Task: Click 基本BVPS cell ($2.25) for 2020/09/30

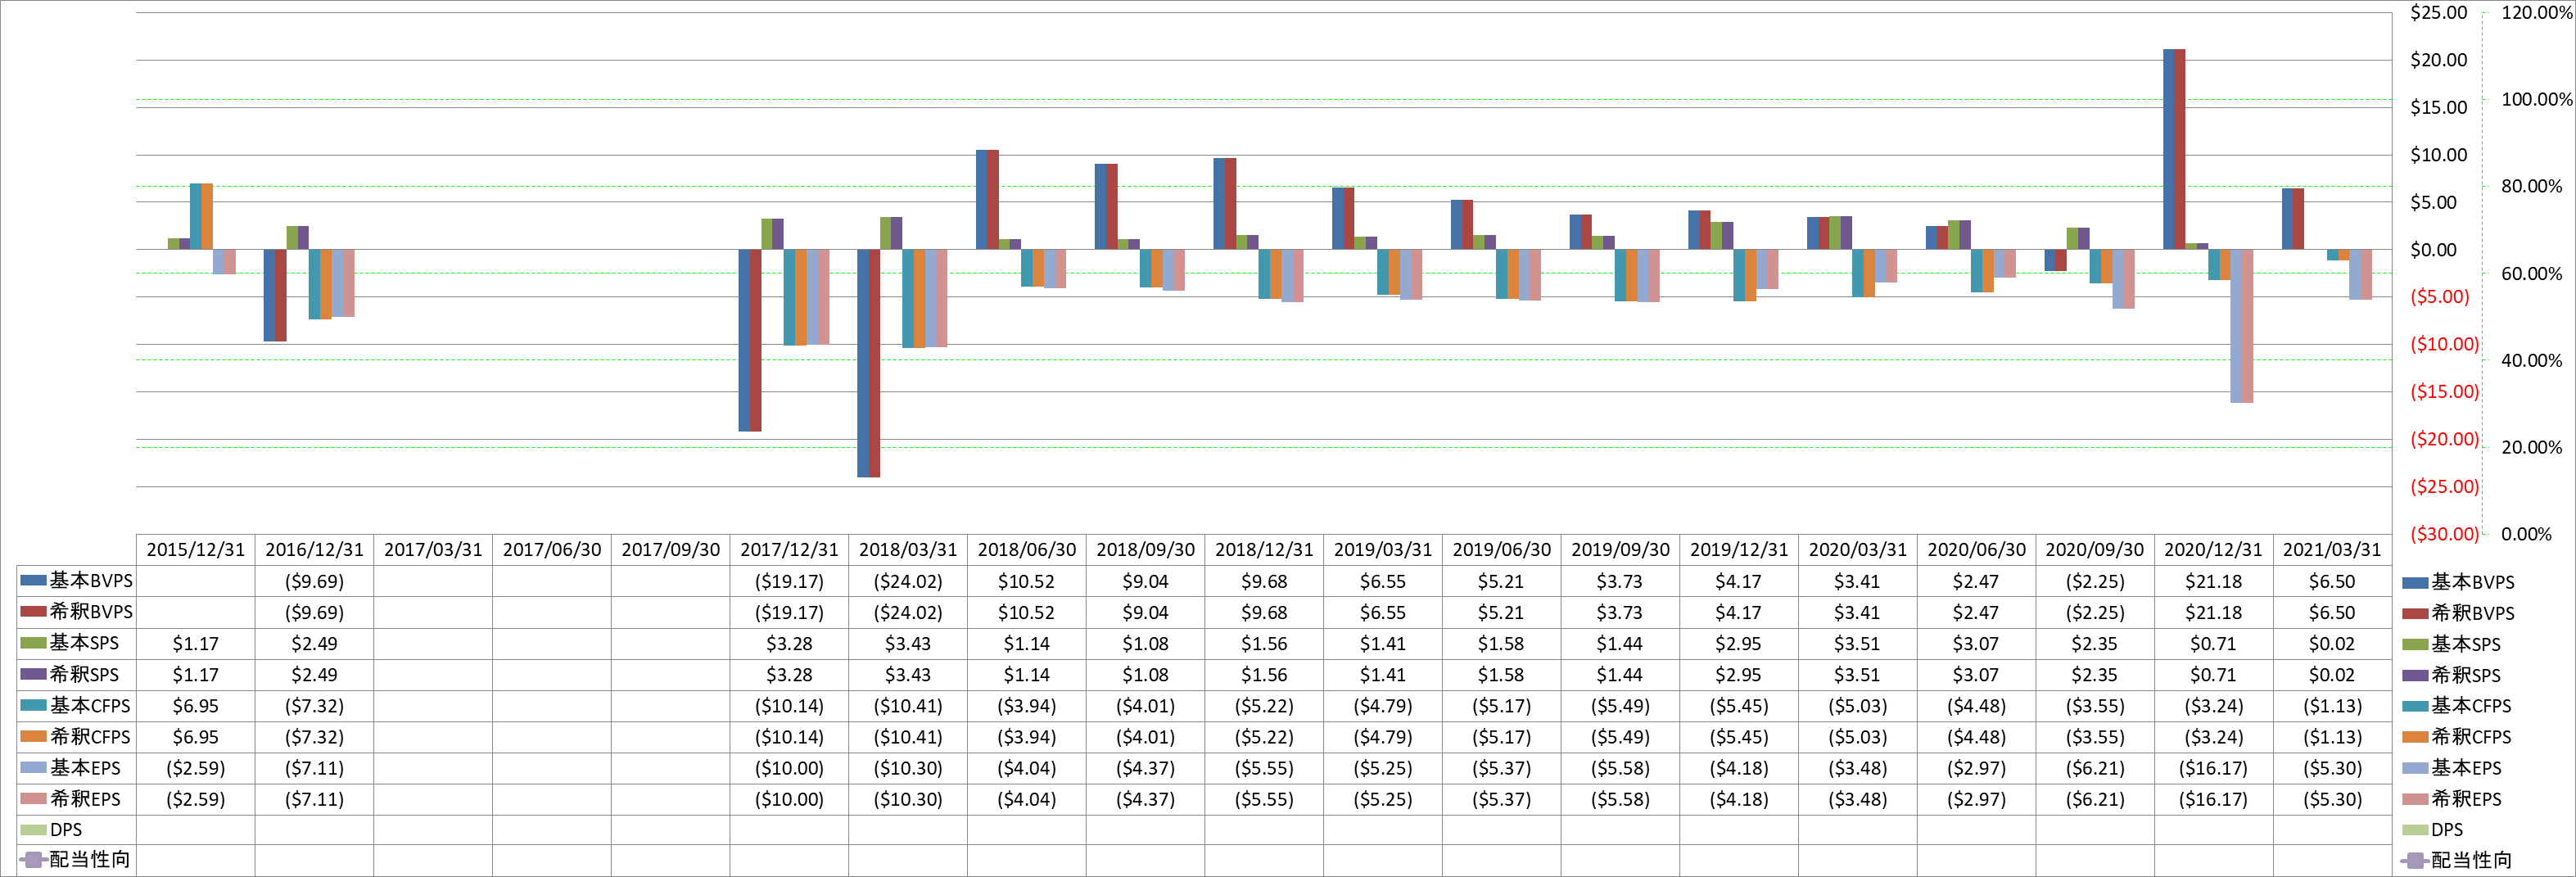Action: pos(2095,582)
